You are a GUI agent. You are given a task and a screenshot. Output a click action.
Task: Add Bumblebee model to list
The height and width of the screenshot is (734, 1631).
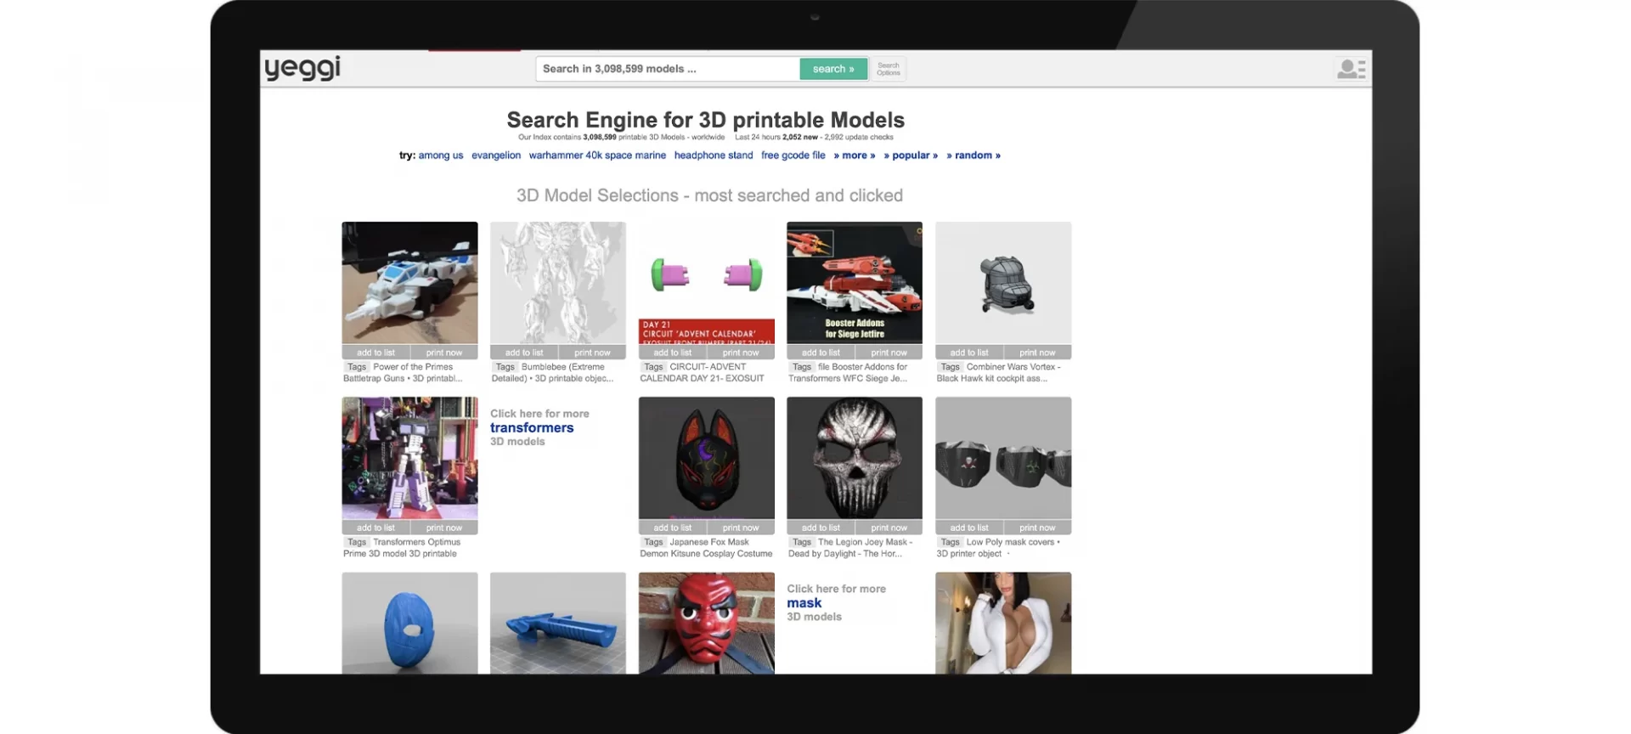524,353
